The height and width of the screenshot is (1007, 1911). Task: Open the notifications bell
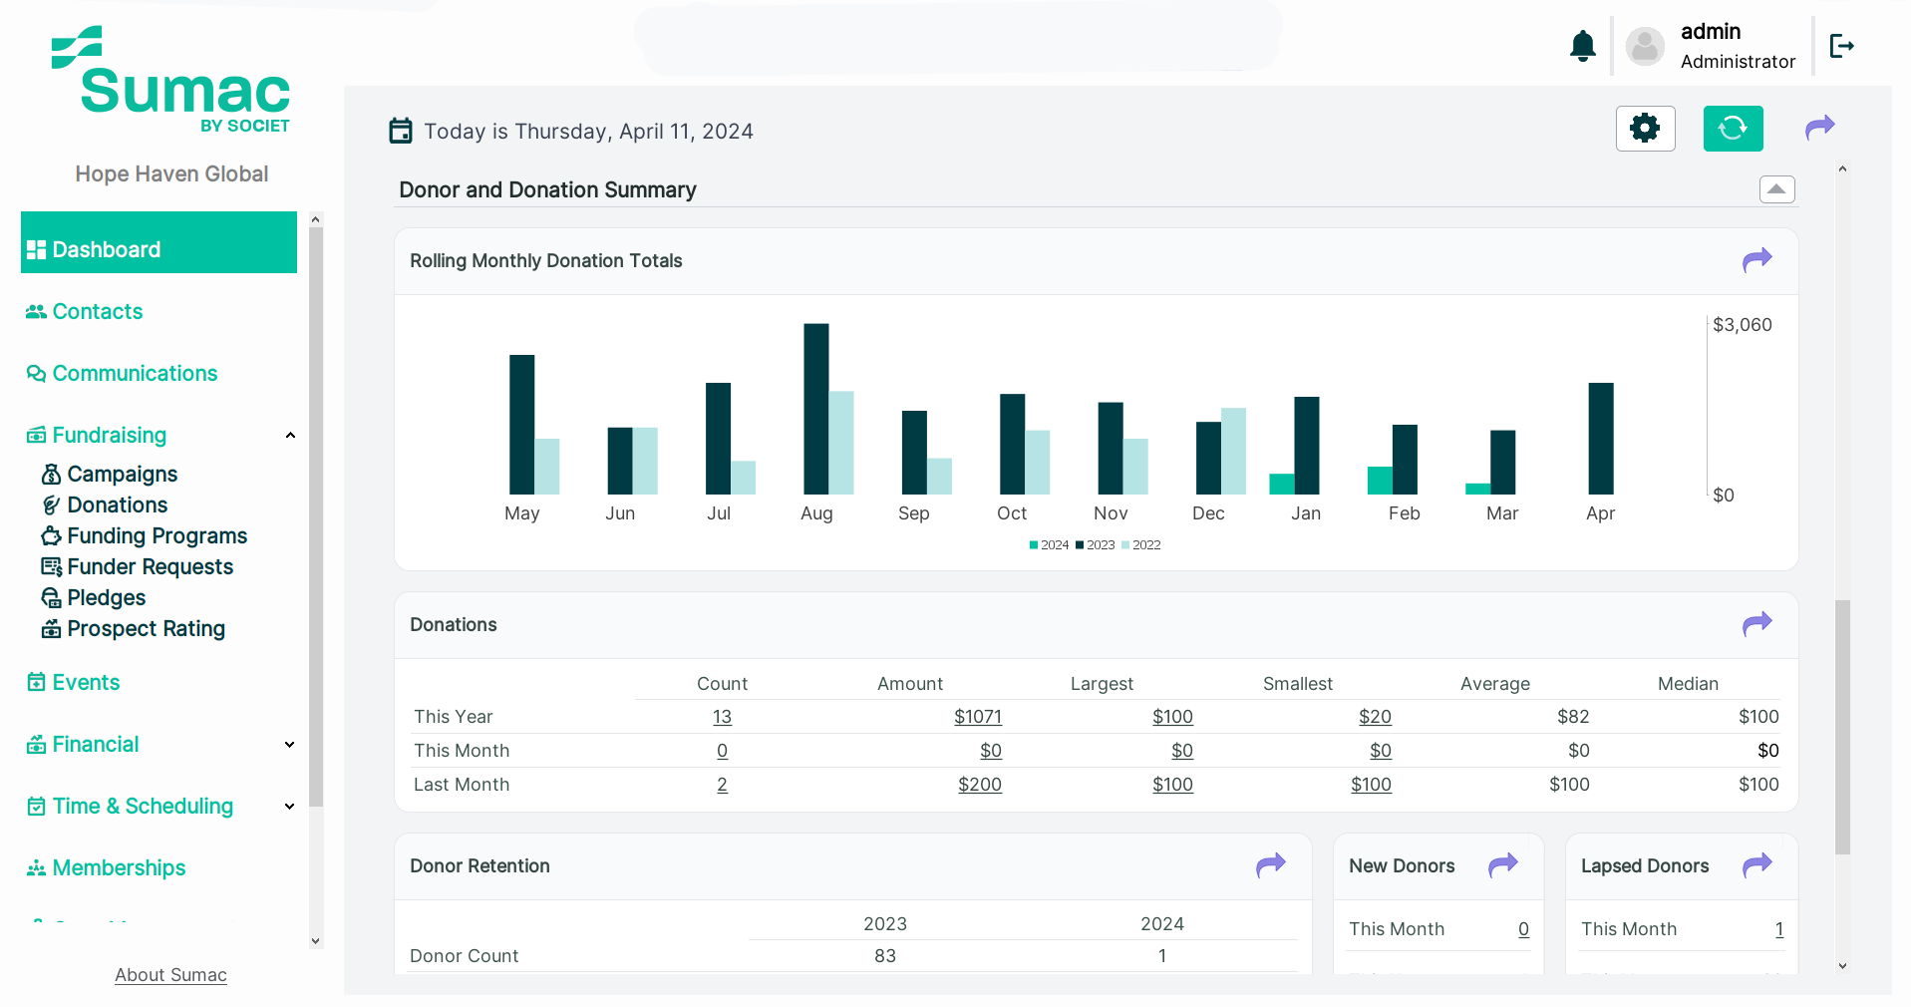[1582, 46]
